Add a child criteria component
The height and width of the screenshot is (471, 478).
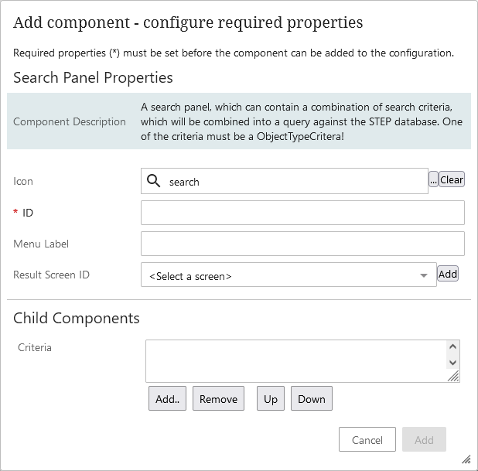point(167,398)
